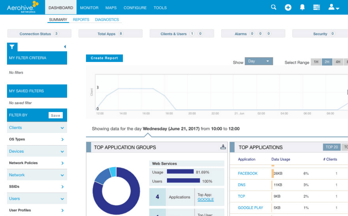Click the light cyan donut chart segment

pyautogui.click(x=113, y=172)
